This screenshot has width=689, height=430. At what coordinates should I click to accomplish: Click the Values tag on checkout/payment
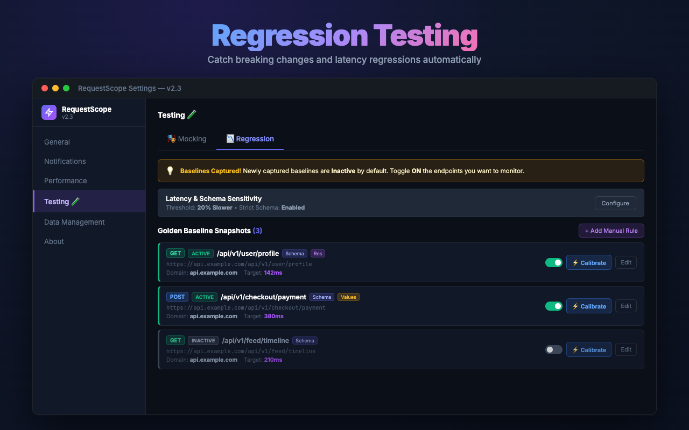[348, 297]
